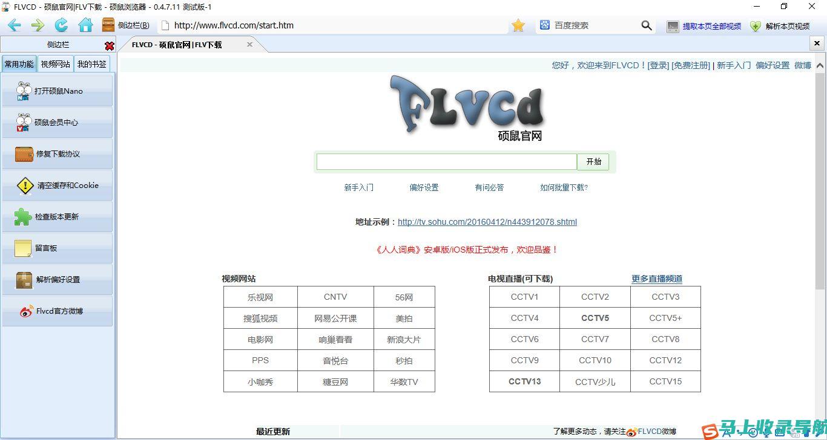The height and width of the screenshot is (440, 827).
Task: Open Flvcd官方微博 sidebar item
Action: (58, 311)
